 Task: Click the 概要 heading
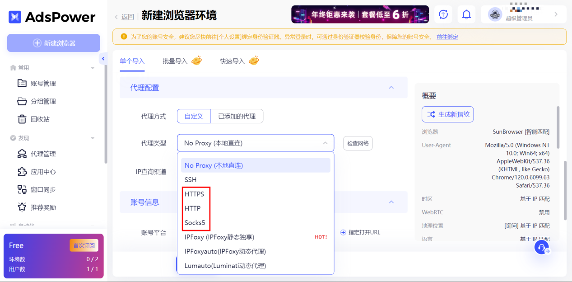coord(429,96)
